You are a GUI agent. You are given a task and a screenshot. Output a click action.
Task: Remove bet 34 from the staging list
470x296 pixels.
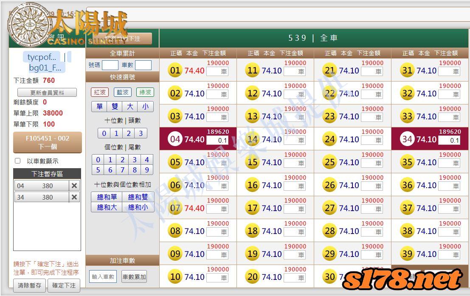coord(74,197)
